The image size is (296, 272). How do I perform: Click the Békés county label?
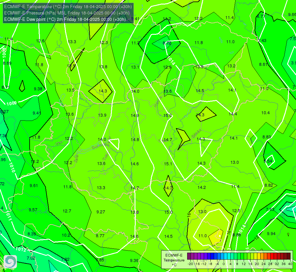pos(196,134)
